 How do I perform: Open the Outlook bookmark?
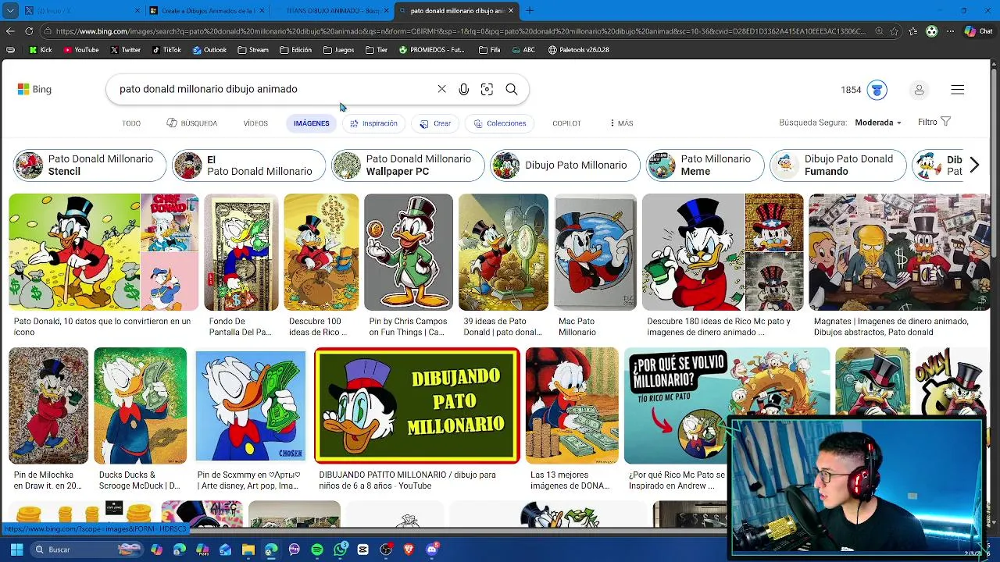pos(209,50)
